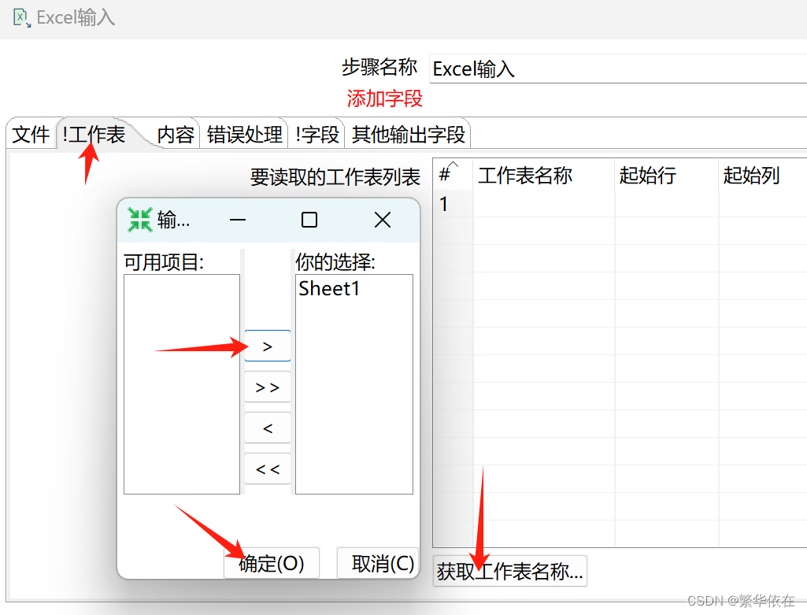The image size is (807, 615).
Task: Click the 工作表名称 cell in row 1
Action: coord(544,204)
